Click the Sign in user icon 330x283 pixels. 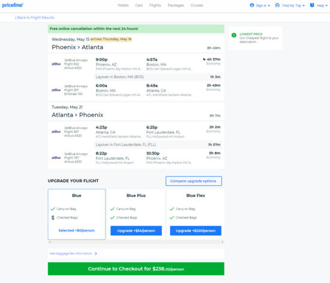252,5
